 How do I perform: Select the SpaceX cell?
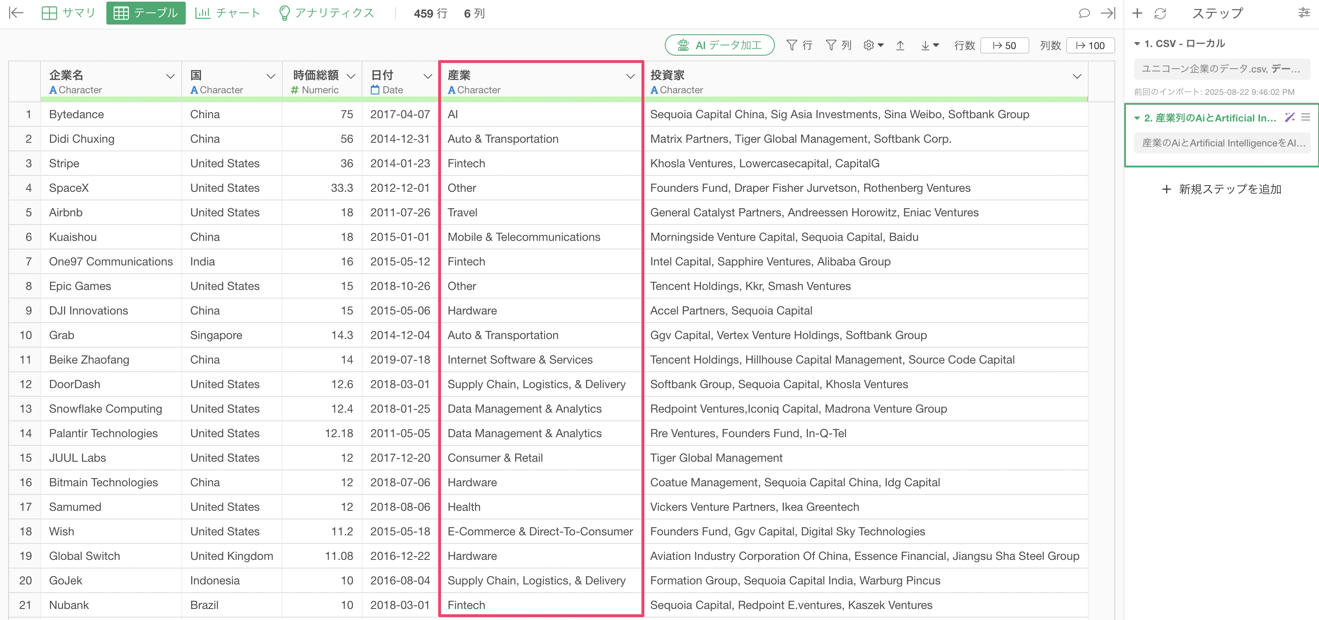[111, 188]
